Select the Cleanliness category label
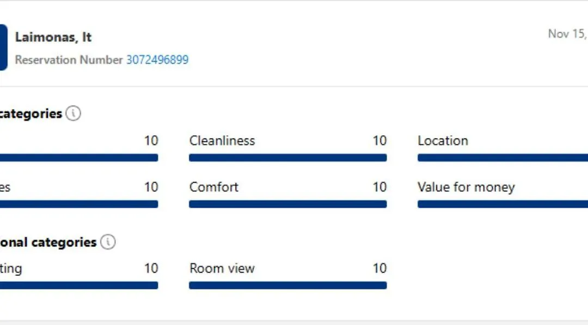588x325 pixels. (x=222, y=141)
